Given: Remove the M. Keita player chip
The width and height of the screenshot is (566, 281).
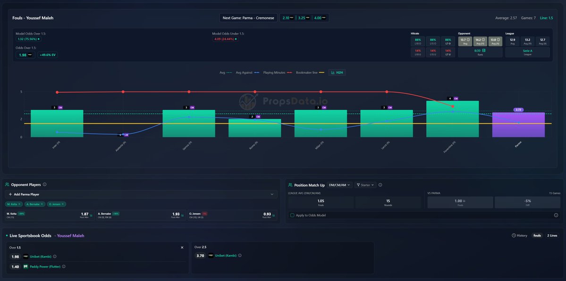Looking at the screenshot, I should [19, 203].
